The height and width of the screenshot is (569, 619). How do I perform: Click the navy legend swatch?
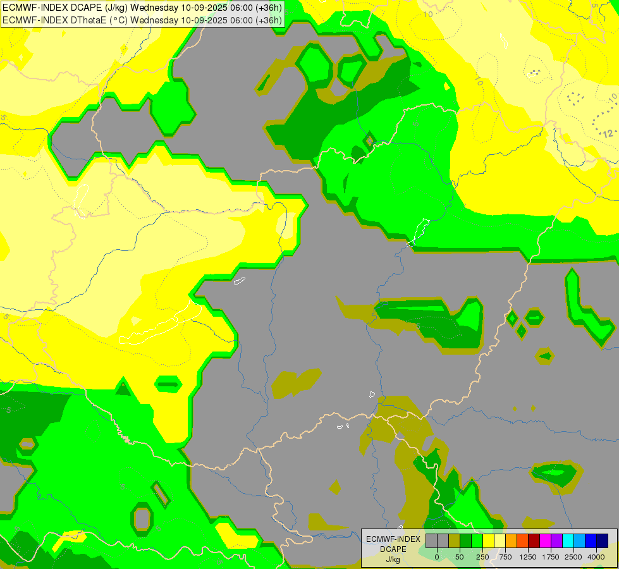(x=602, y=541)
